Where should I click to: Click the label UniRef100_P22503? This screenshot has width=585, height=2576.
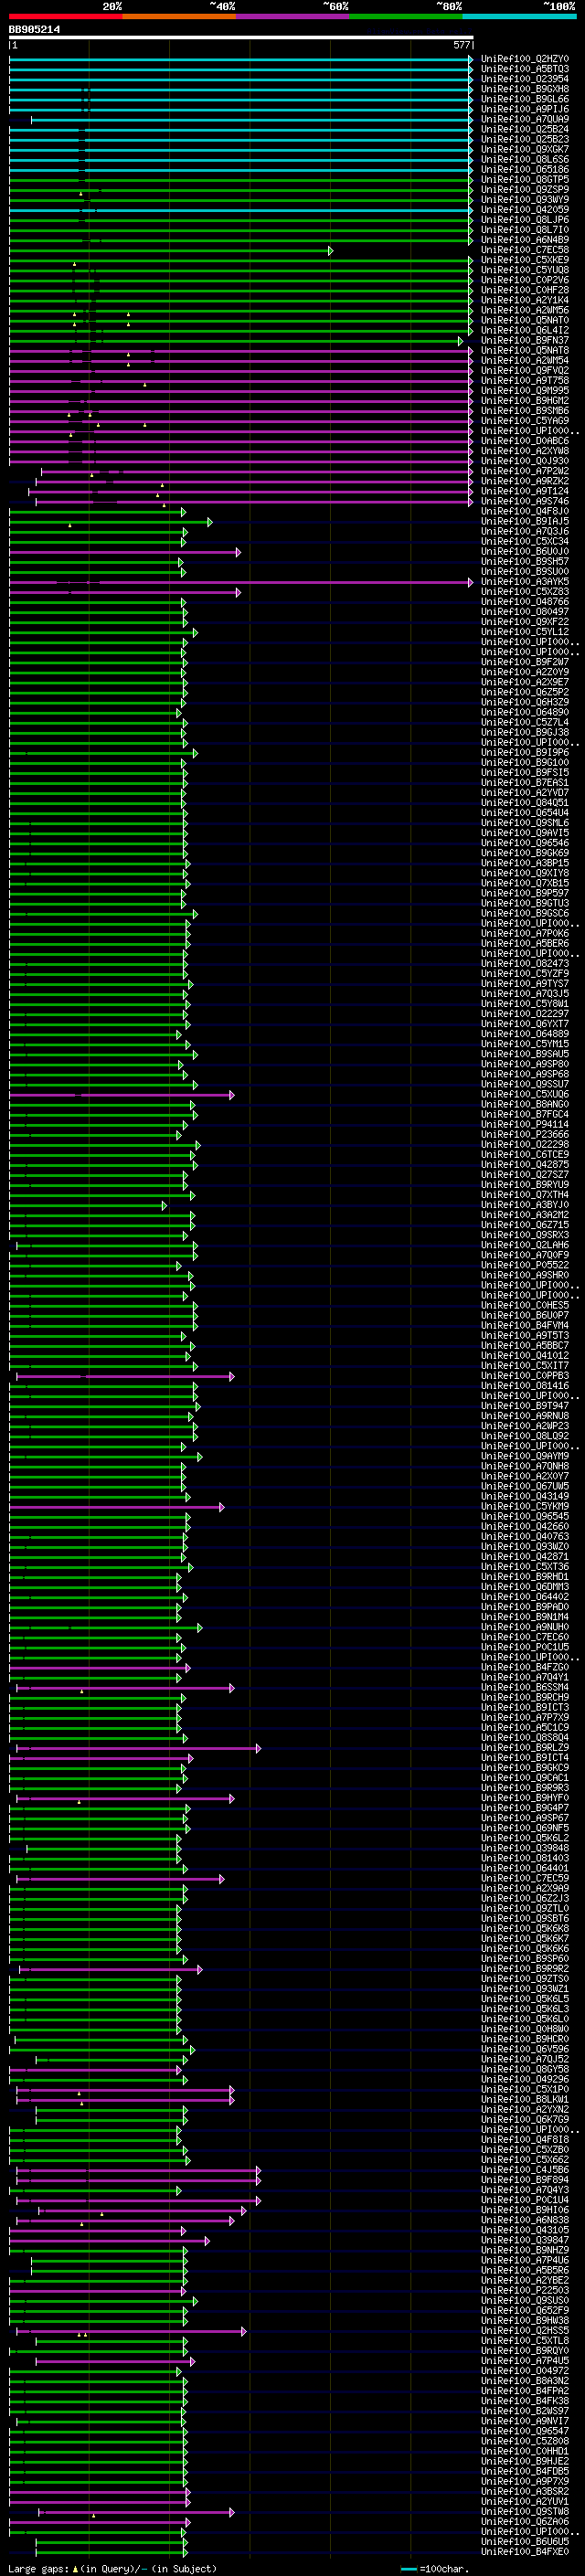click(x=525, y=2290)
